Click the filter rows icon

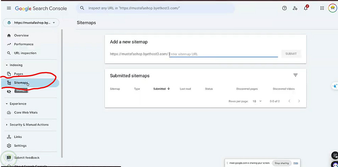point(295,75)
